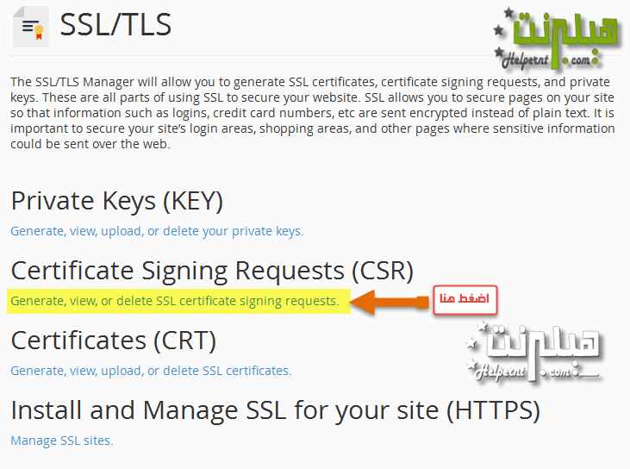Open the private keys management link
630x469 pixels.
point(157,231)
